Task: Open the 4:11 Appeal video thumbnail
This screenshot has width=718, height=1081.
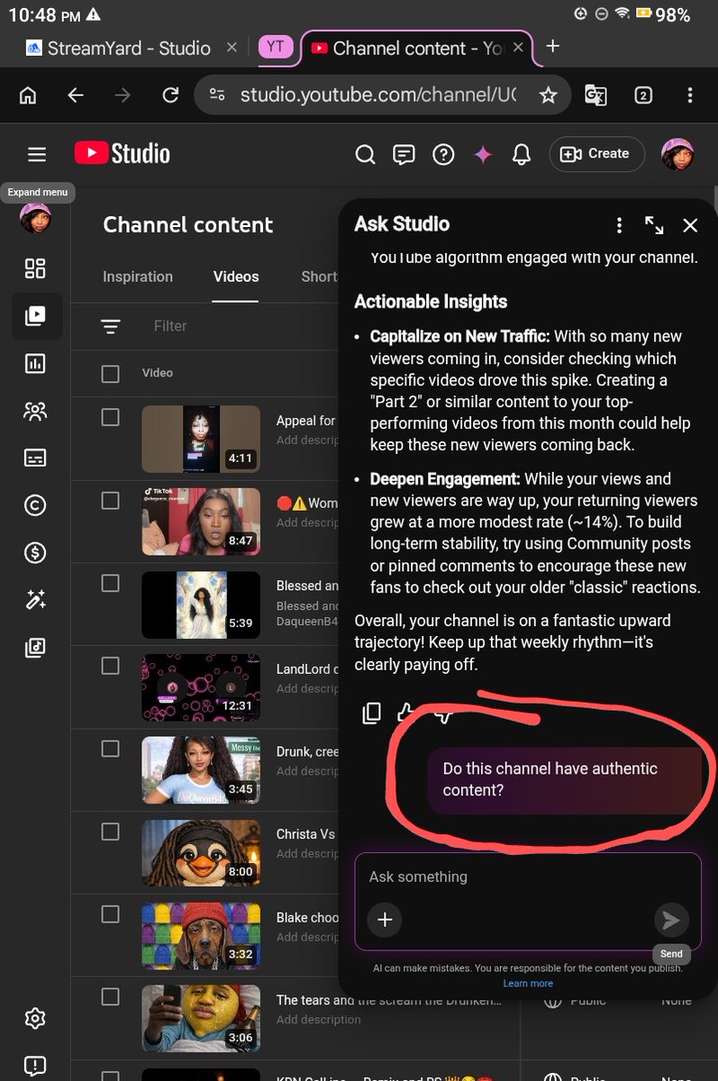Action: pyautogui.click(x=201, y=439)
